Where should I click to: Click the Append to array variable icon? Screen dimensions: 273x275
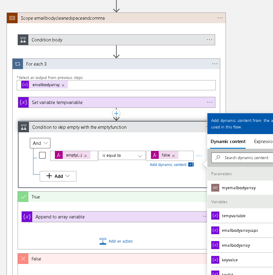click(27, 217)
